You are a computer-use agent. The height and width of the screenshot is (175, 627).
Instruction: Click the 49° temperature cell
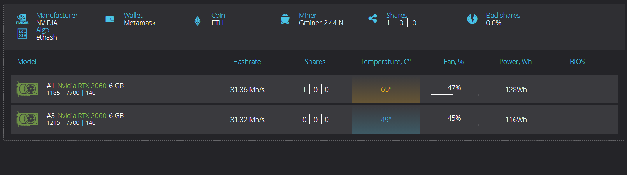coord(386,120)
